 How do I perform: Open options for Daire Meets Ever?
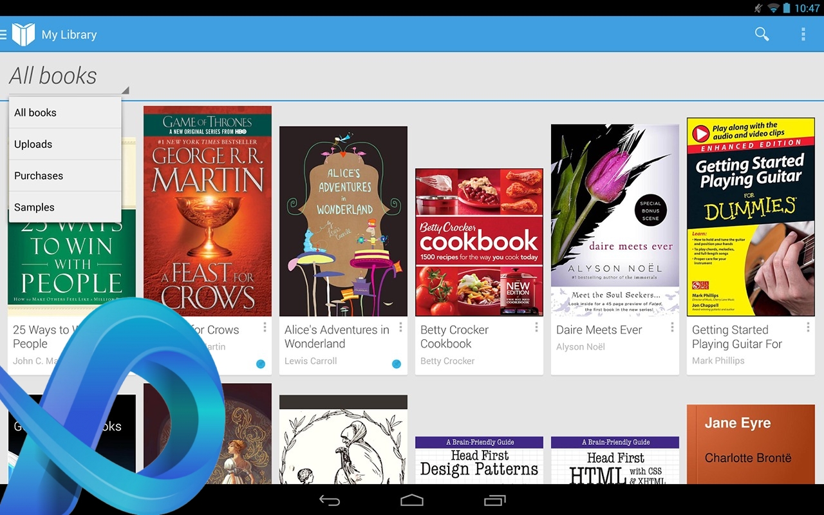672,328
